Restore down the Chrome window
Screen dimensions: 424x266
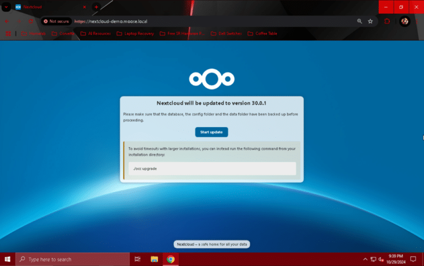(x=401, y=7)
